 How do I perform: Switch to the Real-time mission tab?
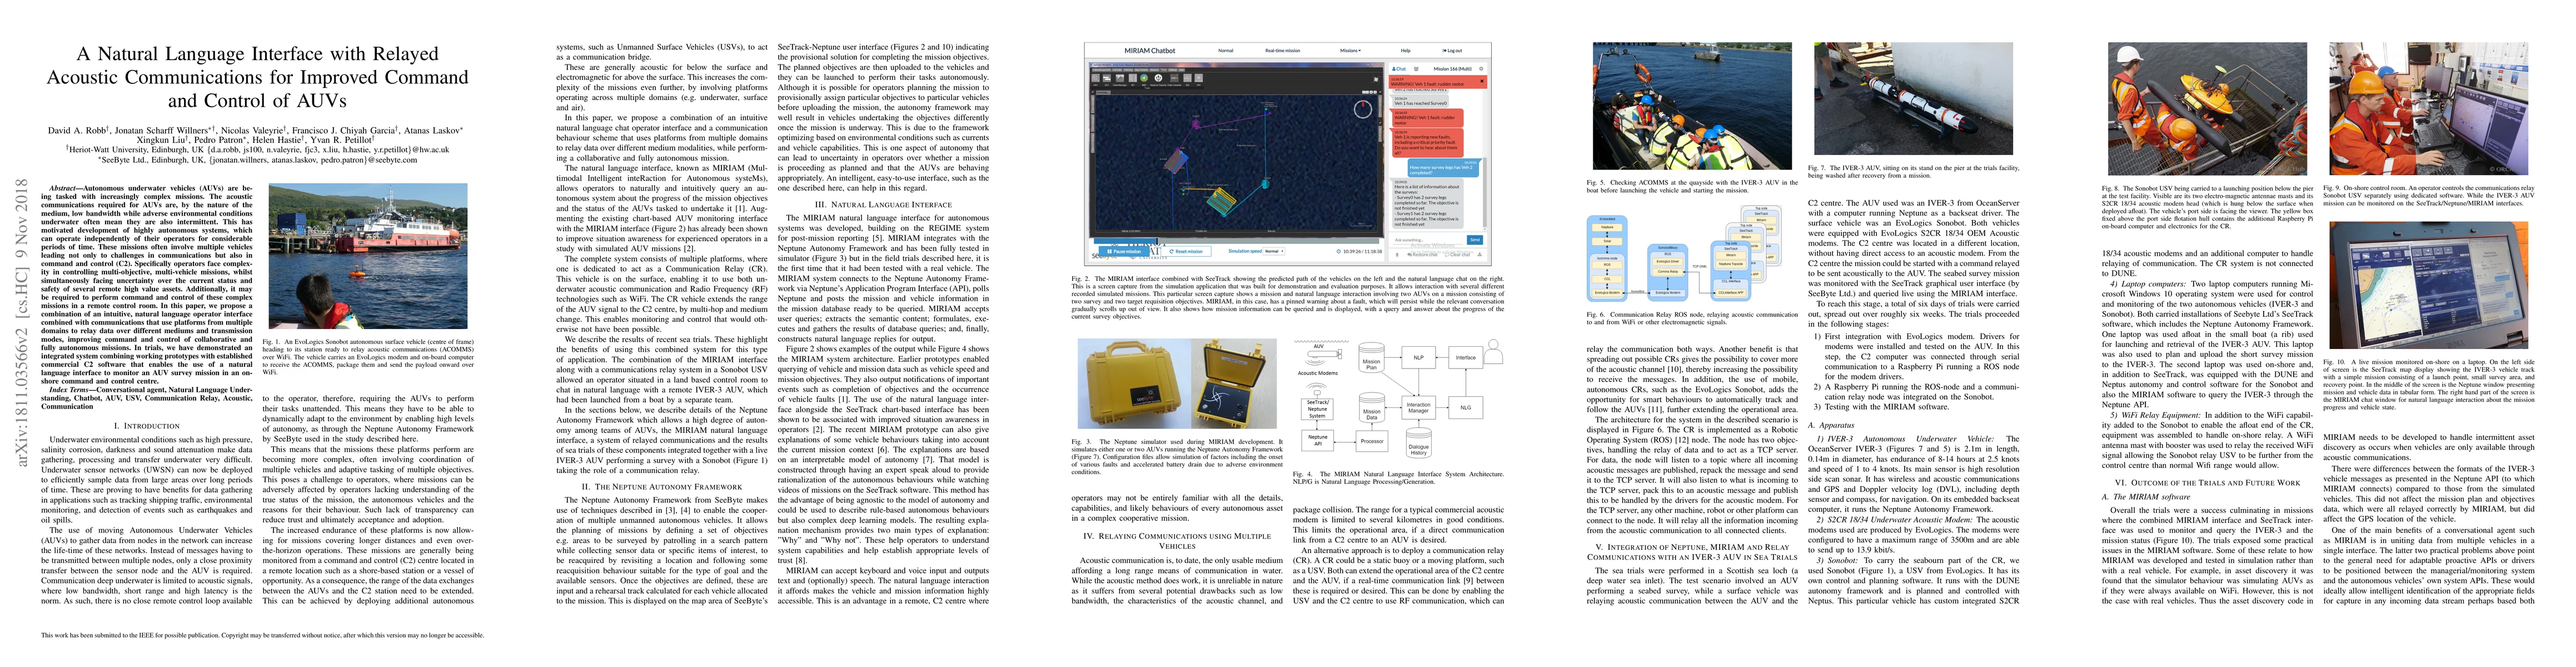(1283, 51)
